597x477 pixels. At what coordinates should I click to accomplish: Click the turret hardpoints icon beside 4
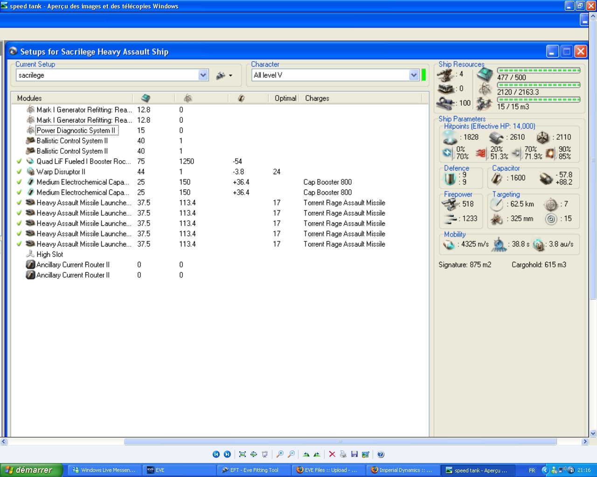point(446,75)
